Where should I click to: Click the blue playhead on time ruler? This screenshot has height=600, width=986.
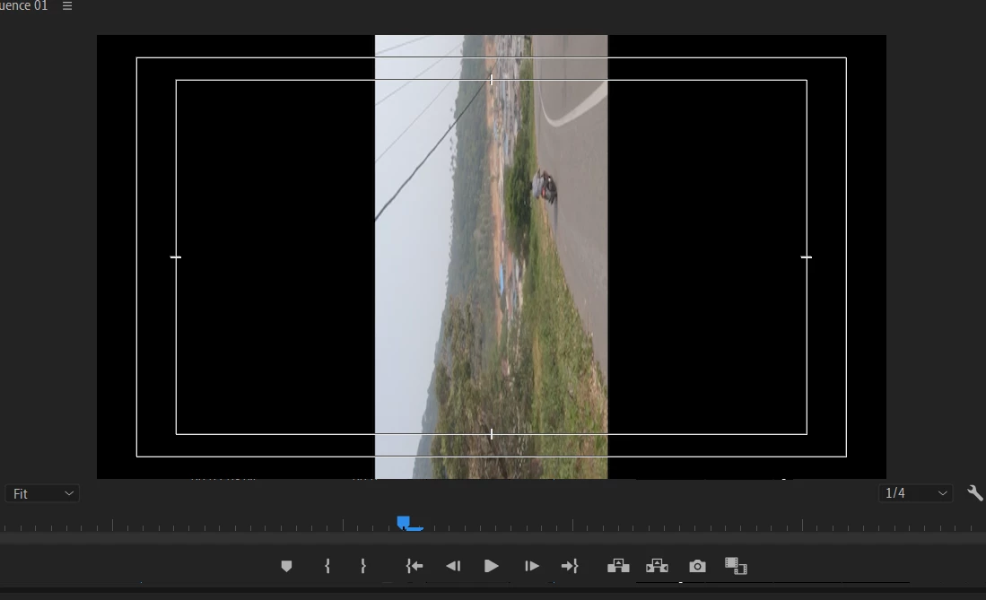404,522
